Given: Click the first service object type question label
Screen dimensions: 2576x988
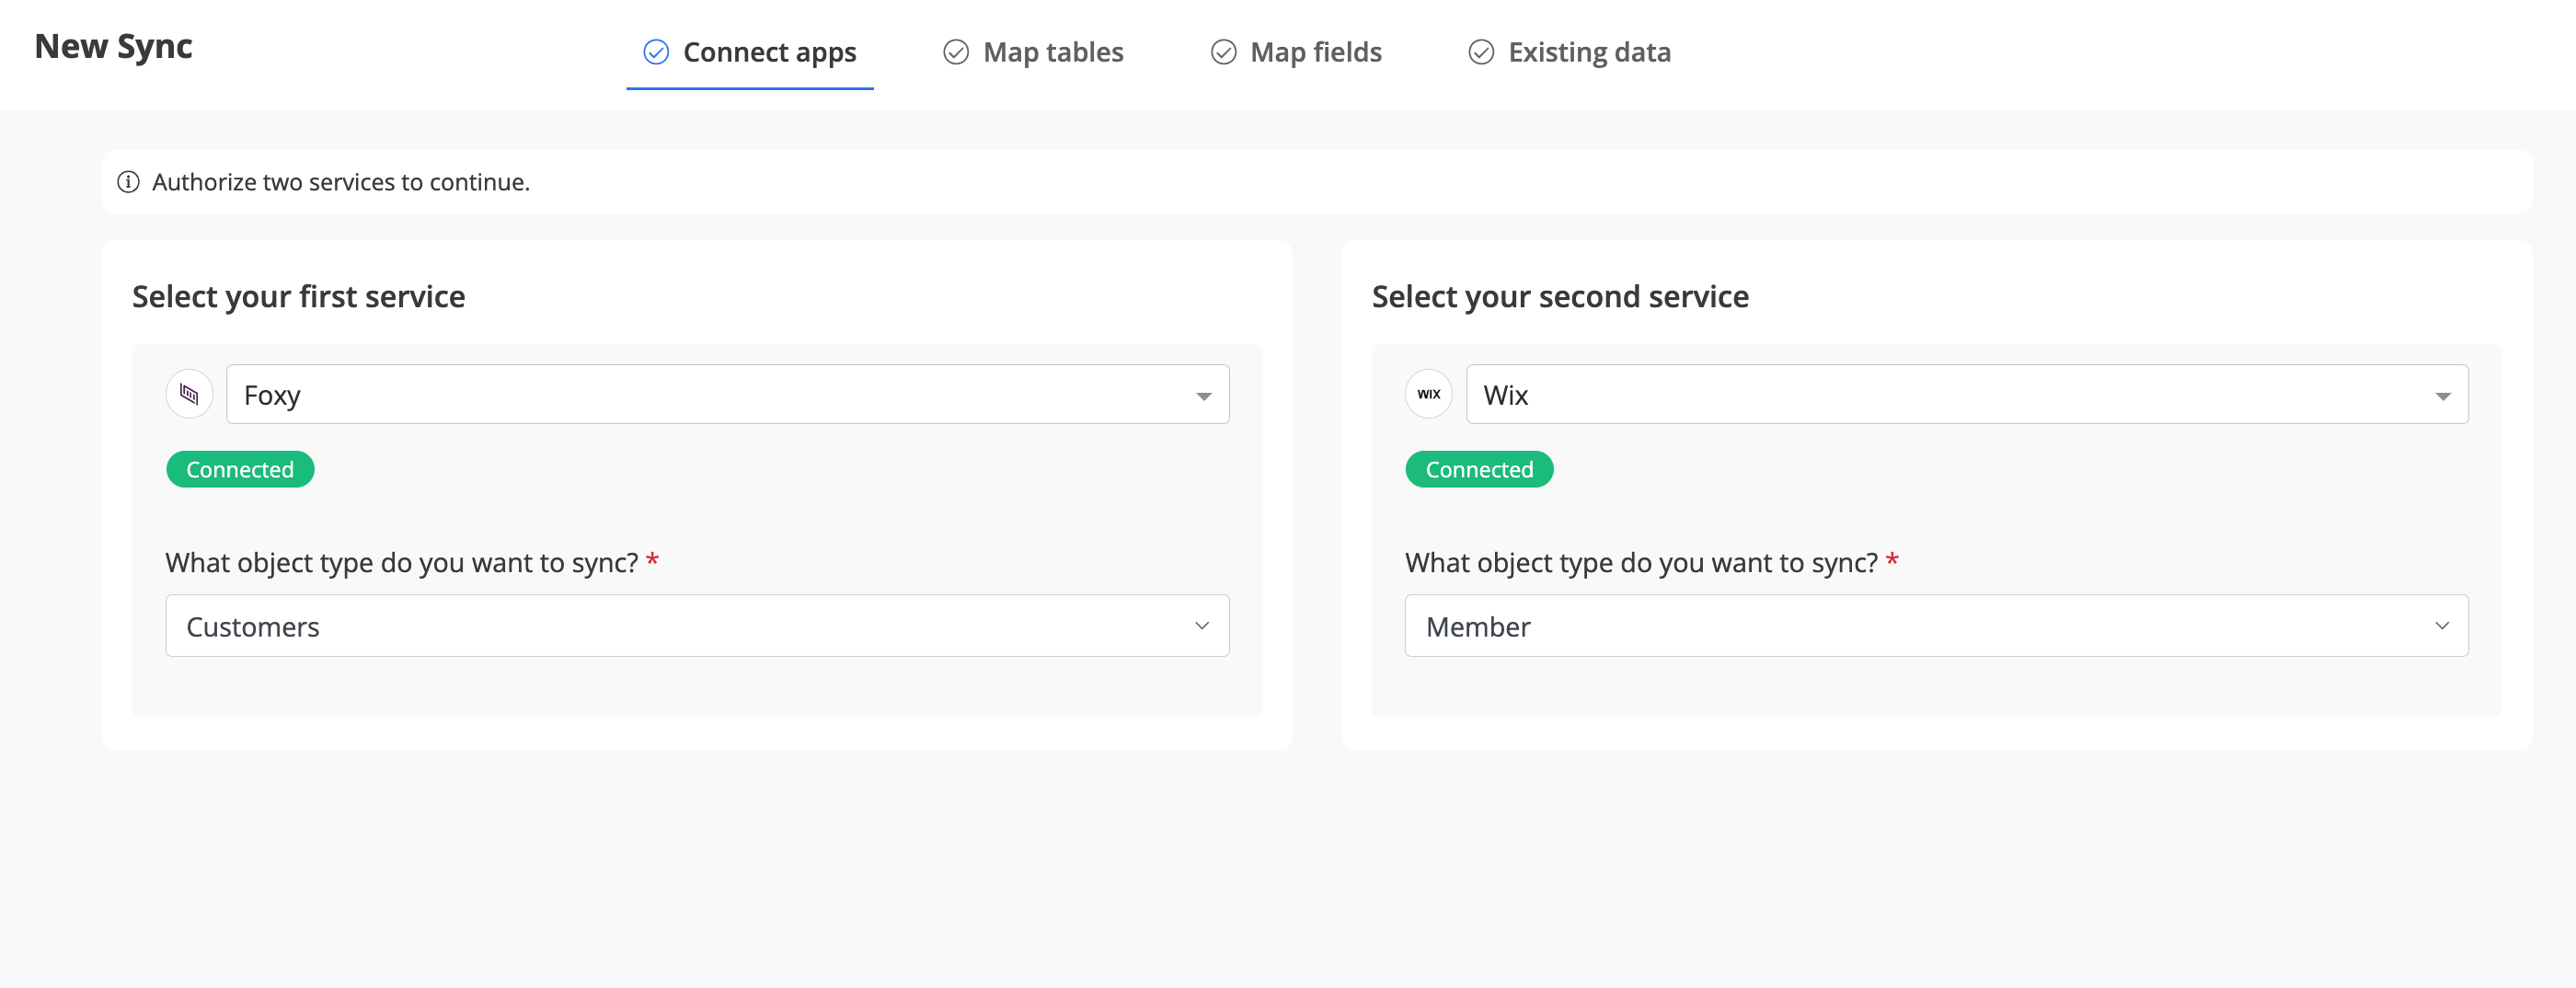Looking at the screenshot, I should (x=412, y=562).
